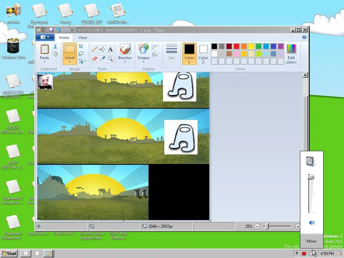This screenshot has height=258, width=344.
Task: Click the volume slider handle
Action: 311,177
